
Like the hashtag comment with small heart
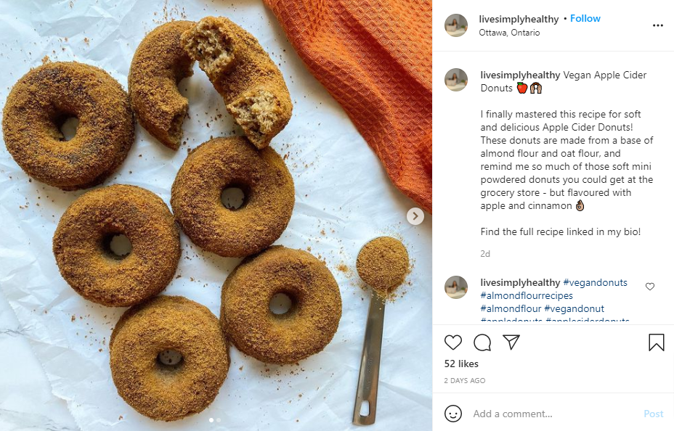650,287
